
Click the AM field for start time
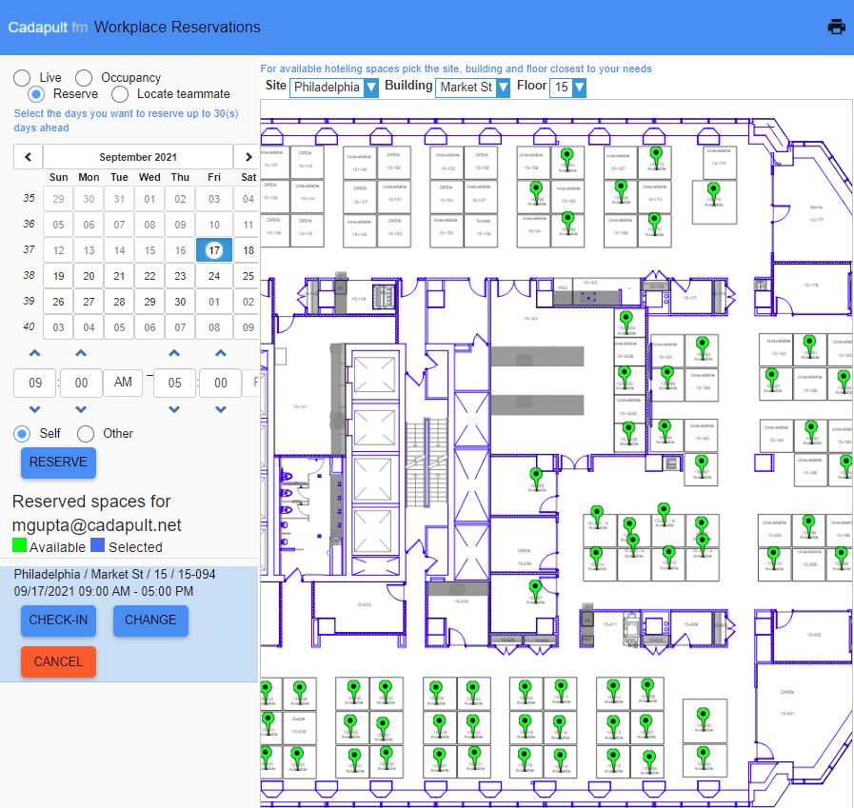click(123, 382)
